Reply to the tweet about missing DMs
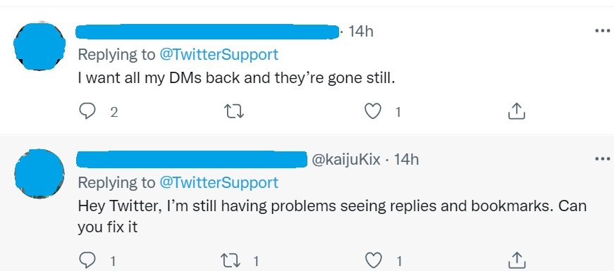614x271 pixels. point(87,112)
